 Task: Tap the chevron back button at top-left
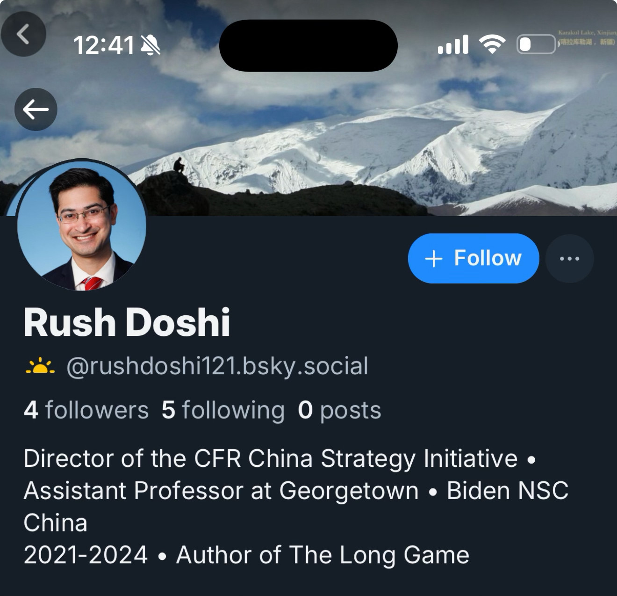tap(23, 34)
